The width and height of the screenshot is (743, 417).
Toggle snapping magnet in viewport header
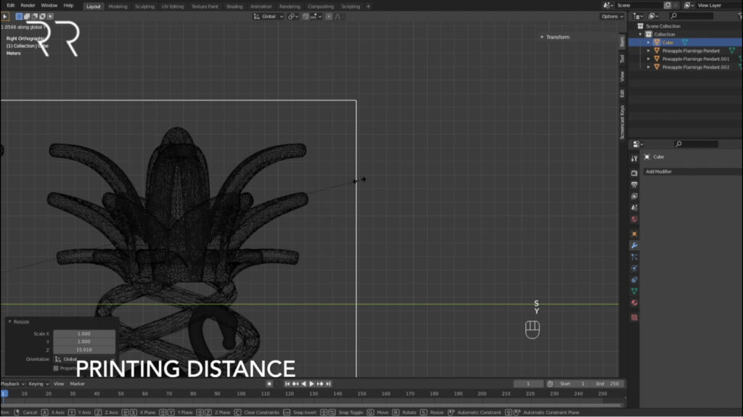click(x=305, y=17)
